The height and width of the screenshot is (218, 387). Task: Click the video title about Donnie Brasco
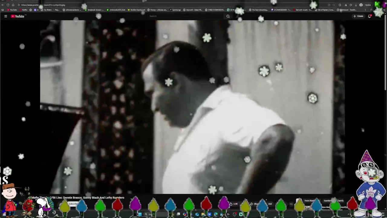click(x=78, y=198)
